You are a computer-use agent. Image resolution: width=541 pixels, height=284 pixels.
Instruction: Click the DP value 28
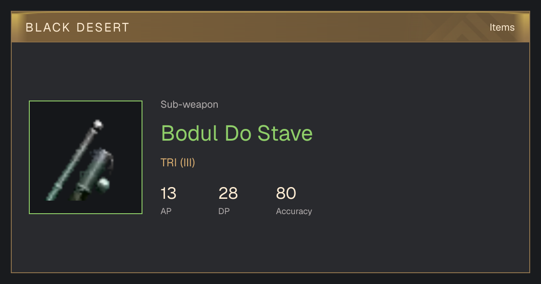[228, 193]
